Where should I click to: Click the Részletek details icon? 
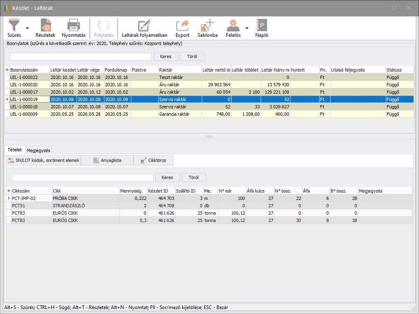coord(46,28)
